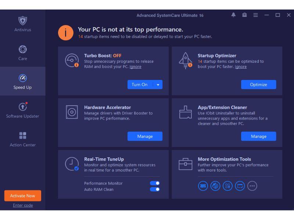Open the Software Updater section

tap(23, 110)
